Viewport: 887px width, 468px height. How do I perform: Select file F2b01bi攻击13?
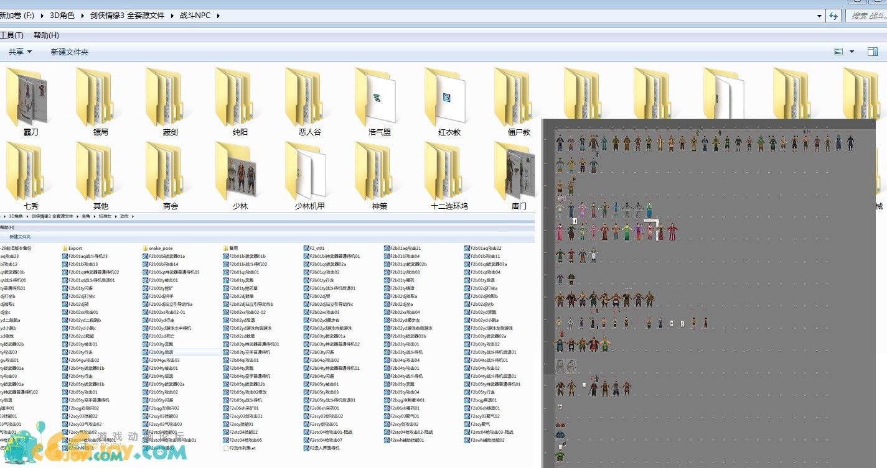click(x=80, y=264)
